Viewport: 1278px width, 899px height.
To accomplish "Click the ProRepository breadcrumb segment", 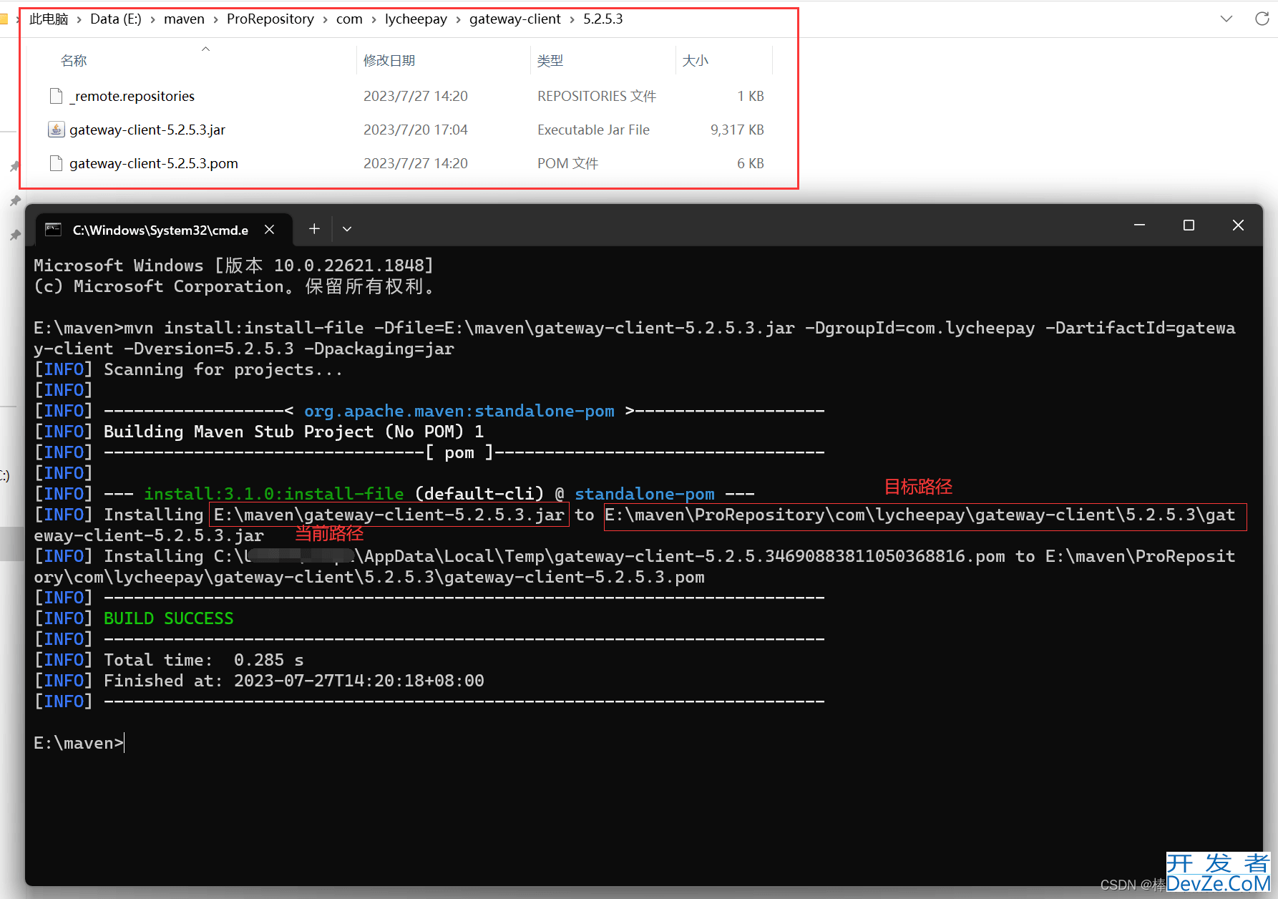I will [x=270, y=19].
